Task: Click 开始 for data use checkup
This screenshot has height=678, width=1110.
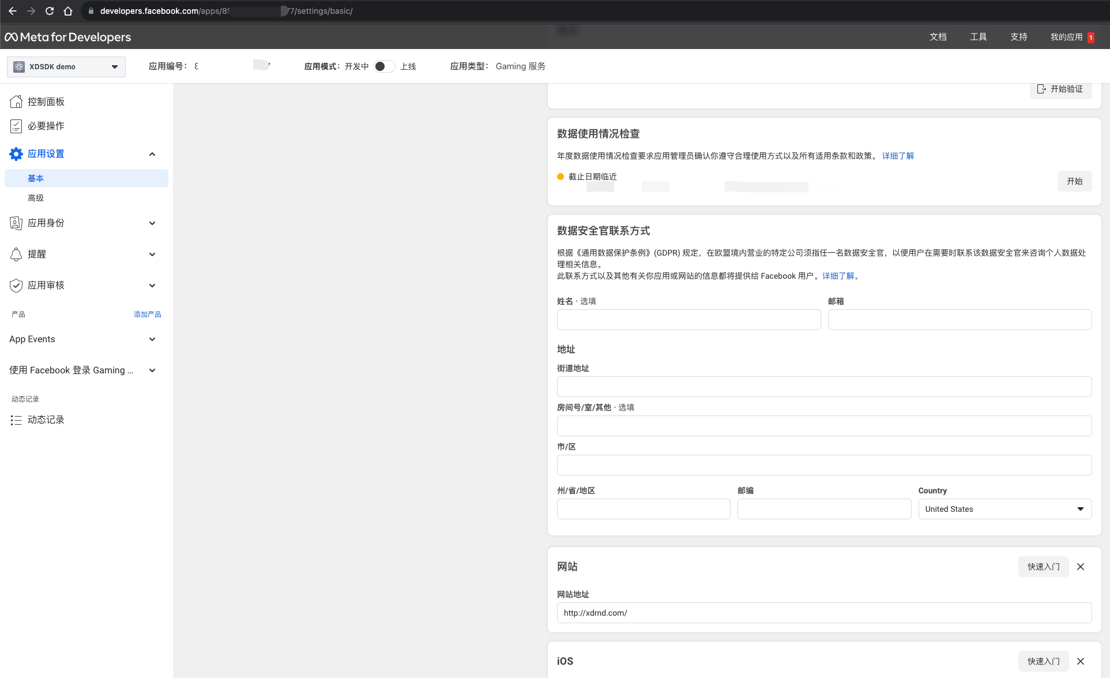Action: pos(1074,181)
